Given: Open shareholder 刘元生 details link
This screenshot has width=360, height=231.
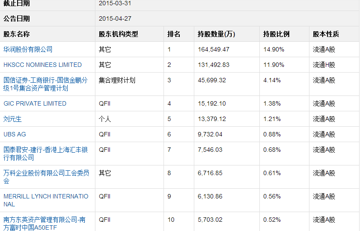Looking at the screenshot, I should (12, 119).
